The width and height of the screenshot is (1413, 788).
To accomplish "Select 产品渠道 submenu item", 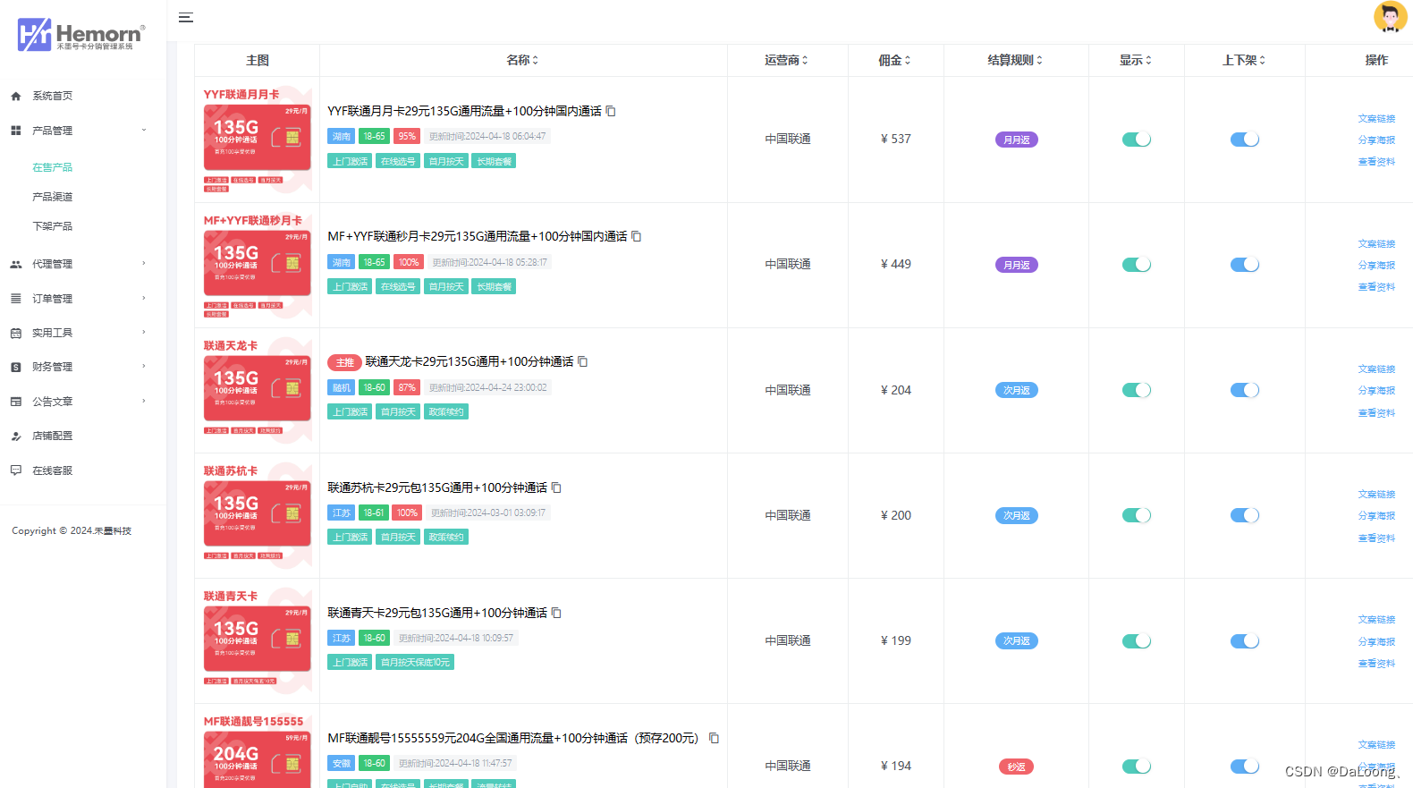I will tap(52, 197).
